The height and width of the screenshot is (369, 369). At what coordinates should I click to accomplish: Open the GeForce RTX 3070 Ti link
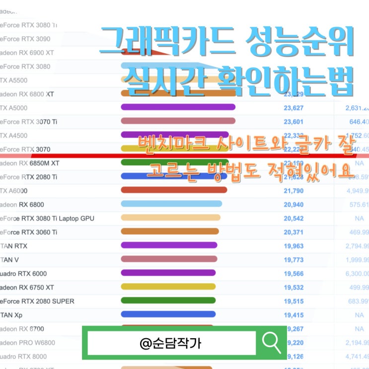click(28, 122)
